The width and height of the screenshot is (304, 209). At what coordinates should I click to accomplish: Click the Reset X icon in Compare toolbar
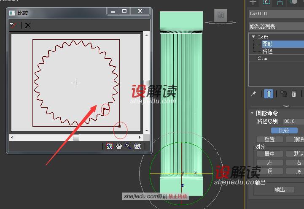click(x=28, y=25)
